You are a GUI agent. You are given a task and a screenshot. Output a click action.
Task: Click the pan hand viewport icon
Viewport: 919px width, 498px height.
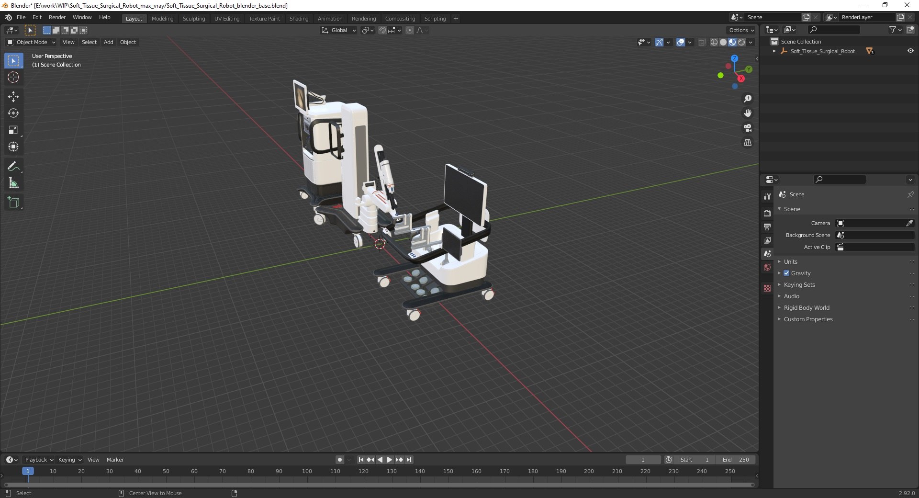click(748, 113)
